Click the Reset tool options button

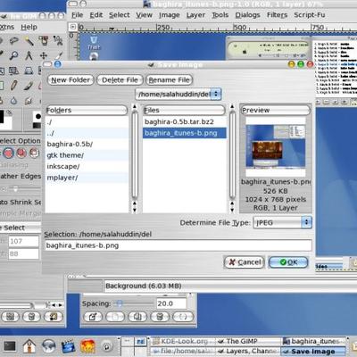click(54, 317)
